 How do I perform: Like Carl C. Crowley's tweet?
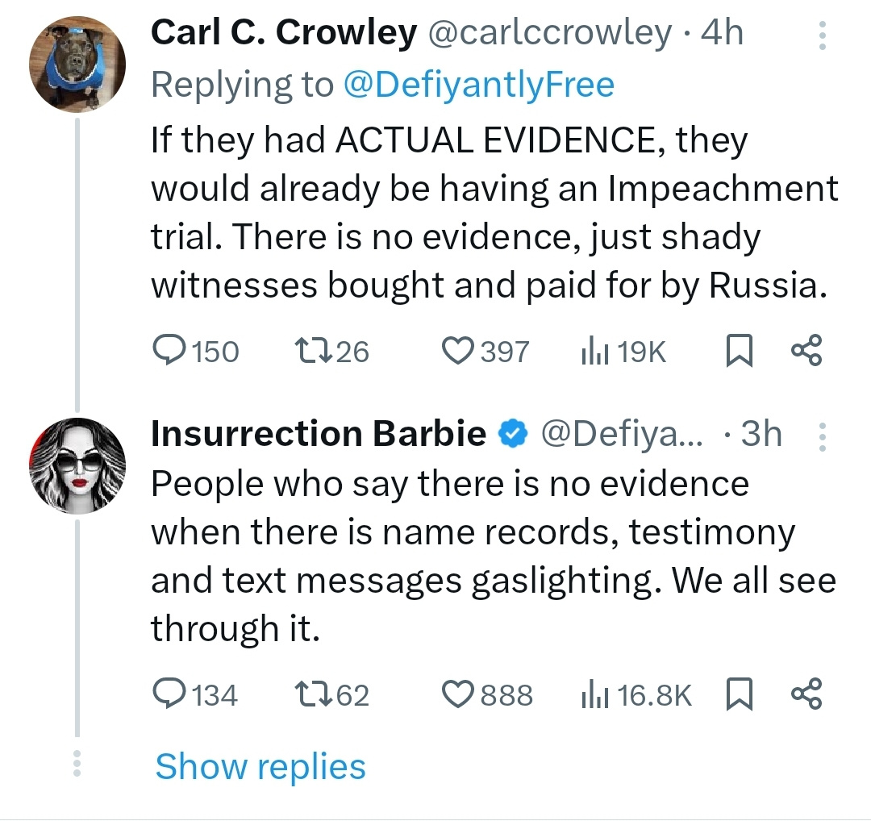pos(459,351)
